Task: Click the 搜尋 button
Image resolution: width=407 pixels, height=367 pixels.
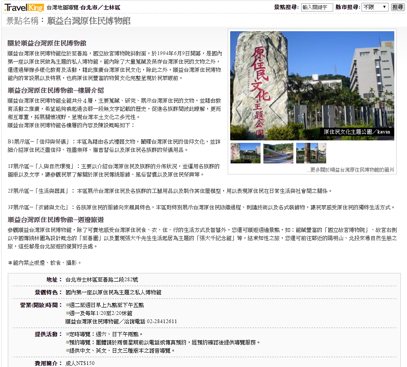Action: pyautogui.click(x=398, y=7)
